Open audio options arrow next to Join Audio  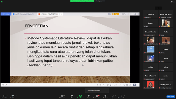7,96
